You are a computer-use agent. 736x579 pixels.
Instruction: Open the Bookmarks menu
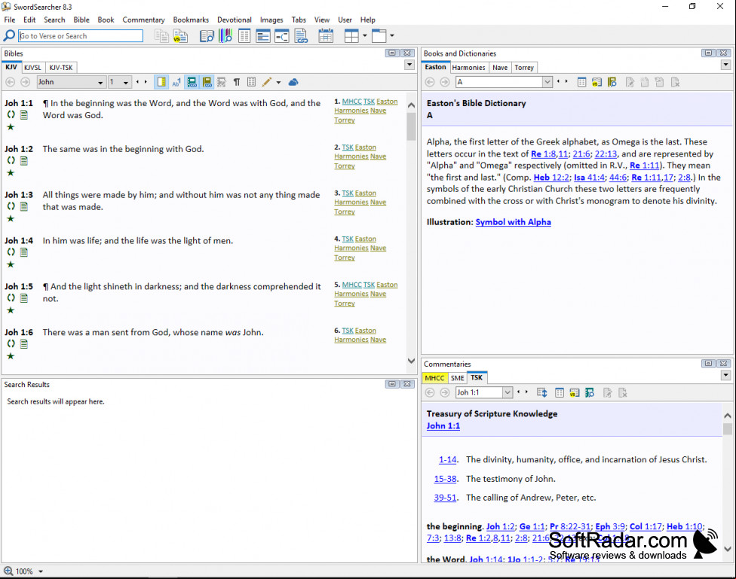(x=191, y=20)
